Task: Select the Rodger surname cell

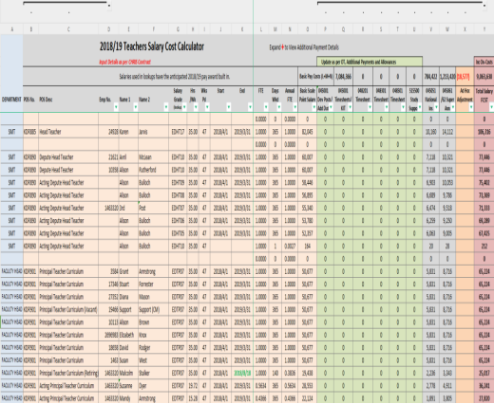Action: 154,347
